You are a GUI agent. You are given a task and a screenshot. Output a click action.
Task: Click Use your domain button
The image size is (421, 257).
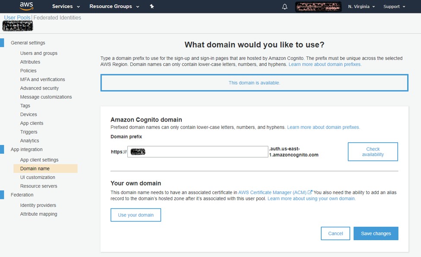(136, 215)
